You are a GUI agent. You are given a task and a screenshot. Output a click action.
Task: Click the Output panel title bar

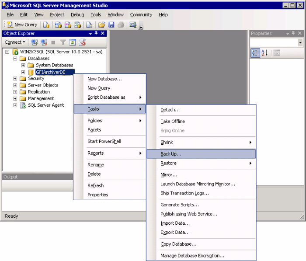pyautogui.click(x=38, y=177)
